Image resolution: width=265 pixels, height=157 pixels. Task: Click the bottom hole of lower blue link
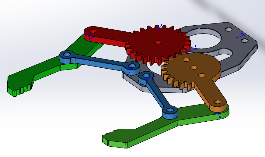(x=170, y=110)
